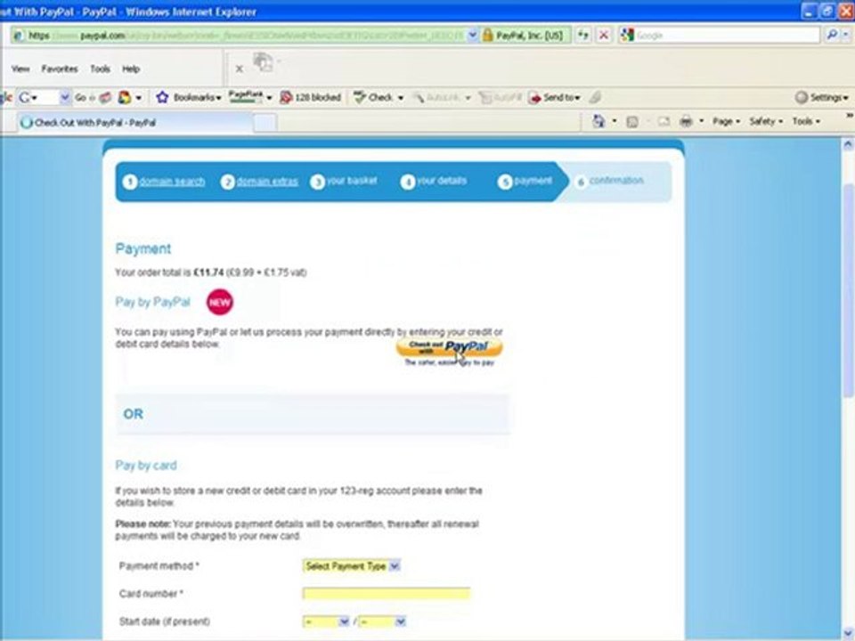This screenshot has height=641, width=855.
Task: Open the Help menu
Action: pyautogui.click(x=131, y=69)
